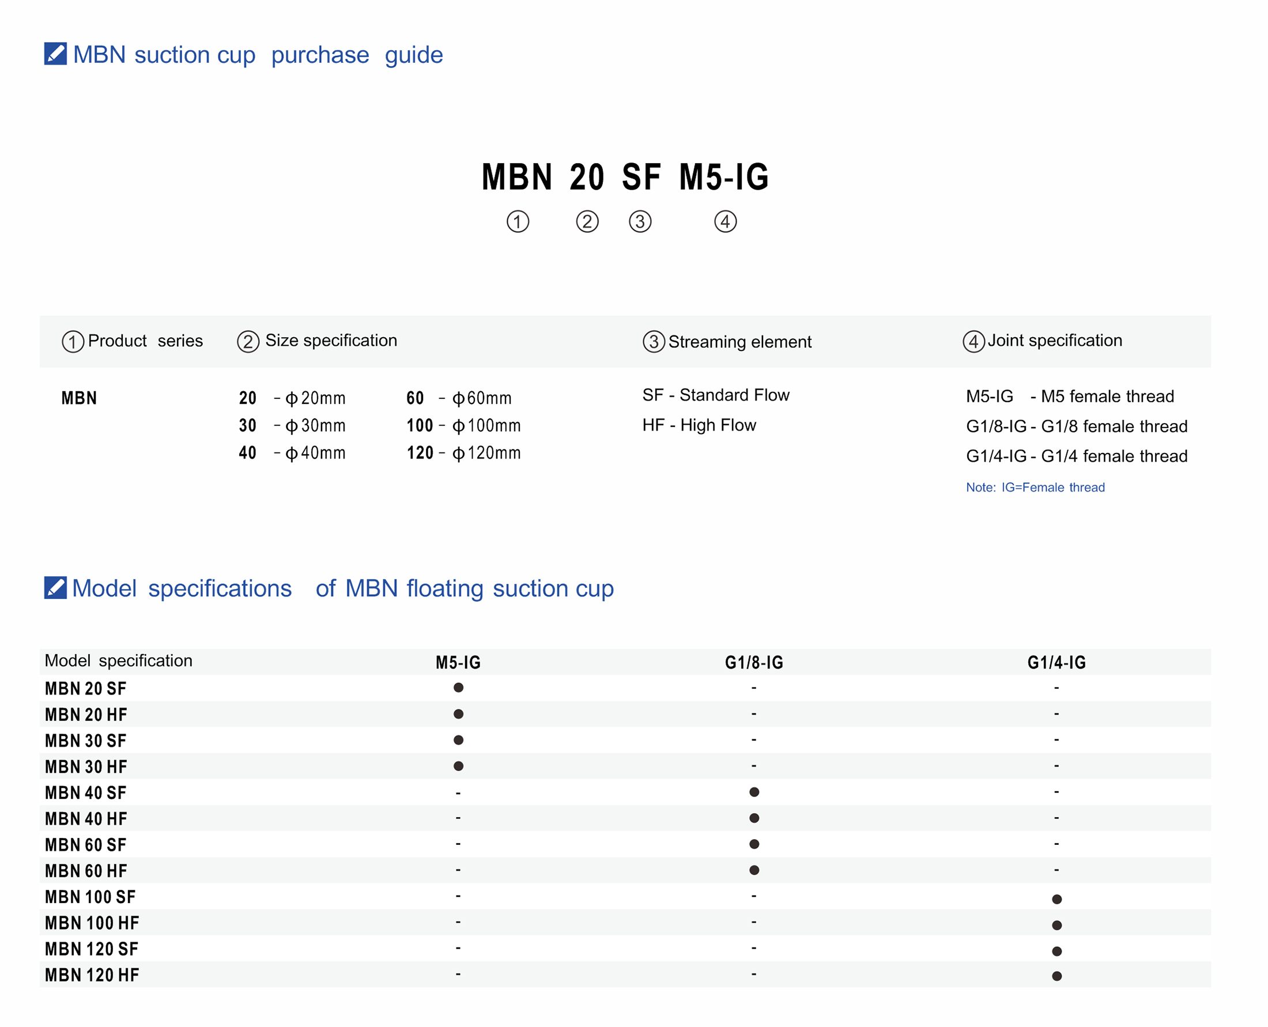Click the M5-IG dot for MBN 20 SF
The image size is (1268, 1027).
pyautogui.click(x=458, y=688)
